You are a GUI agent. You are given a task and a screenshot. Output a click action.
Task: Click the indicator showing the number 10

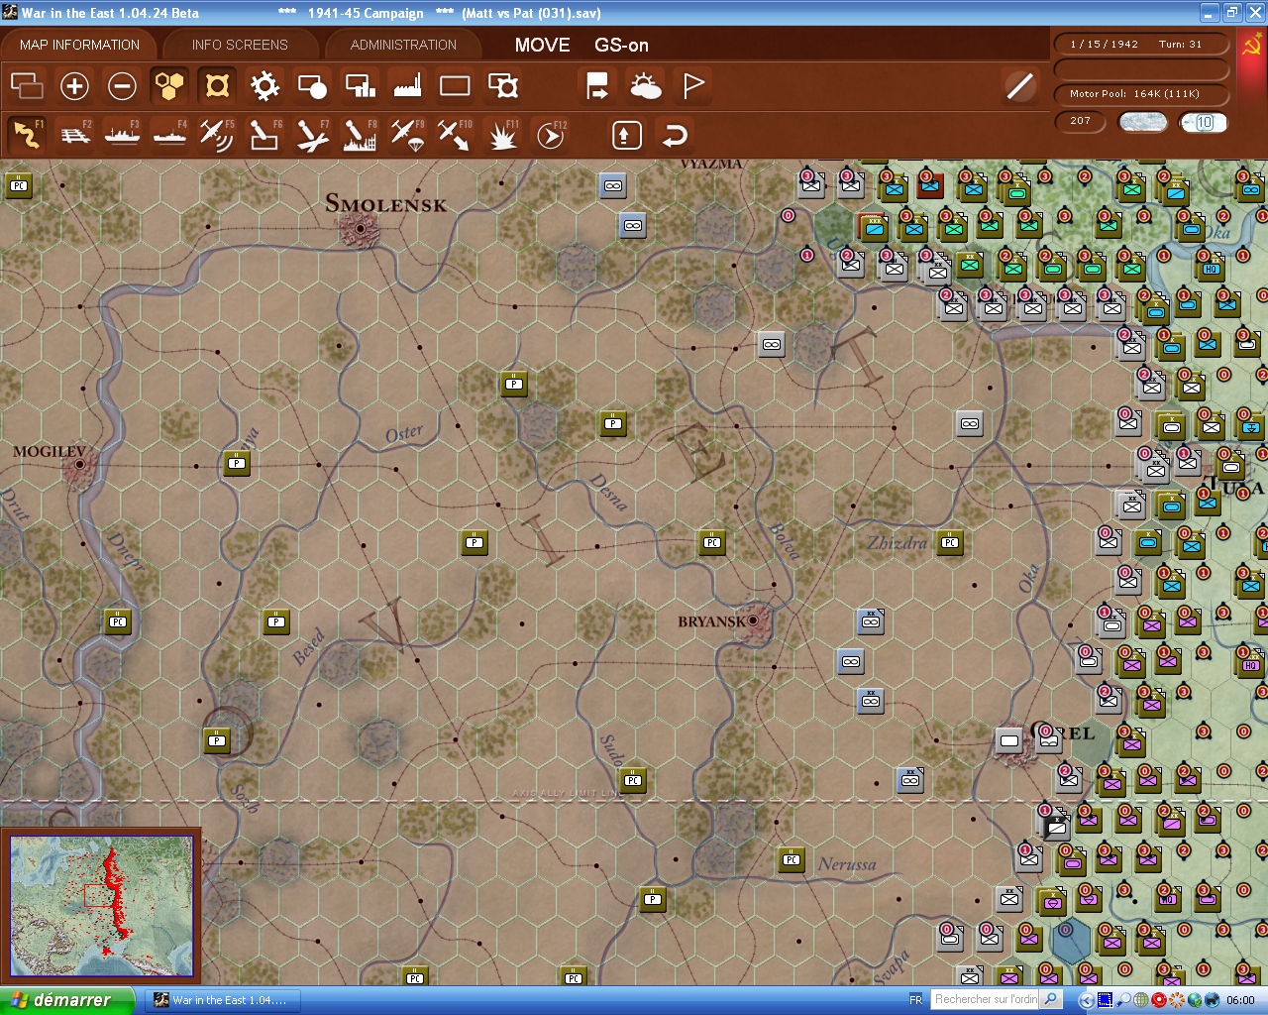[1203, 122]
